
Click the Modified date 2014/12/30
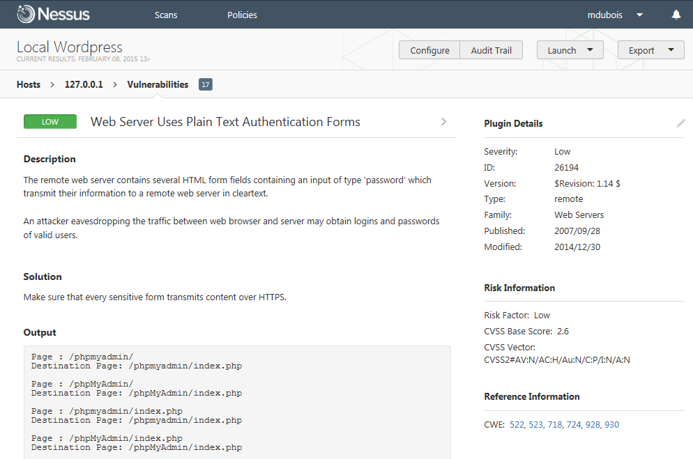[x=577, y=247]
